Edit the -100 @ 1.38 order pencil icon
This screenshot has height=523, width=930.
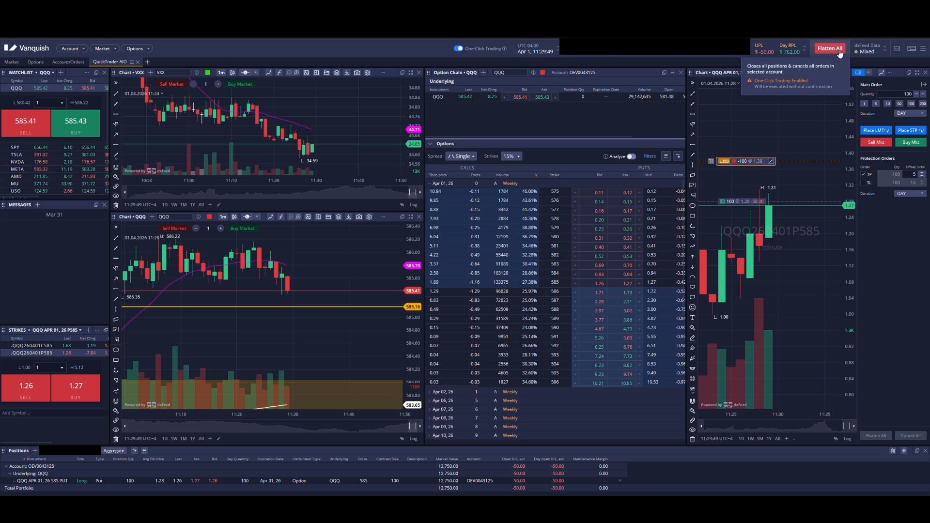click(771, 161)
